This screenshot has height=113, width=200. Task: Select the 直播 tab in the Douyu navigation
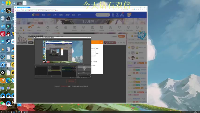tap(49, 15)
